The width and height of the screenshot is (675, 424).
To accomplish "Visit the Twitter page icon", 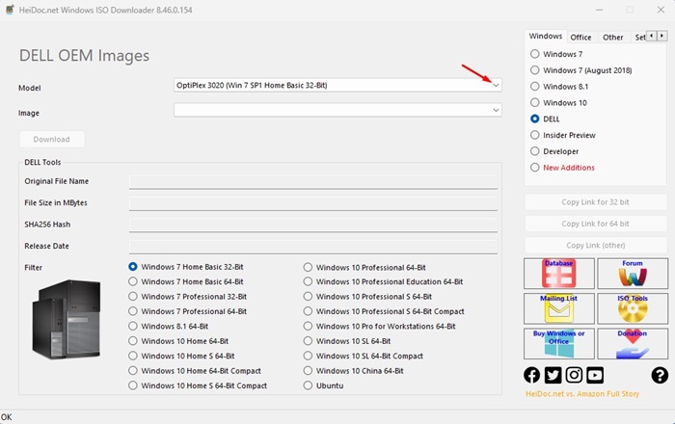I will (x=553, y=375).
